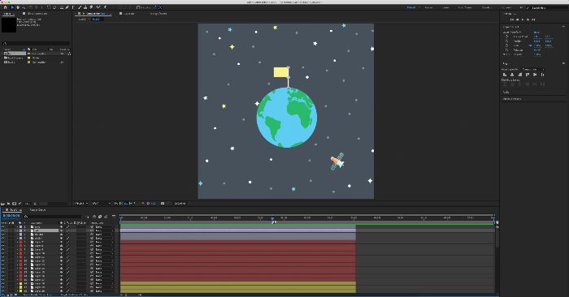Create a new composition from Project panel

[x=14, y=204]
